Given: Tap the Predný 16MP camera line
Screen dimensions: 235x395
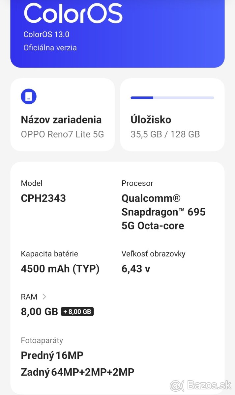Looking at the screenshot, I should coord(52,355).
